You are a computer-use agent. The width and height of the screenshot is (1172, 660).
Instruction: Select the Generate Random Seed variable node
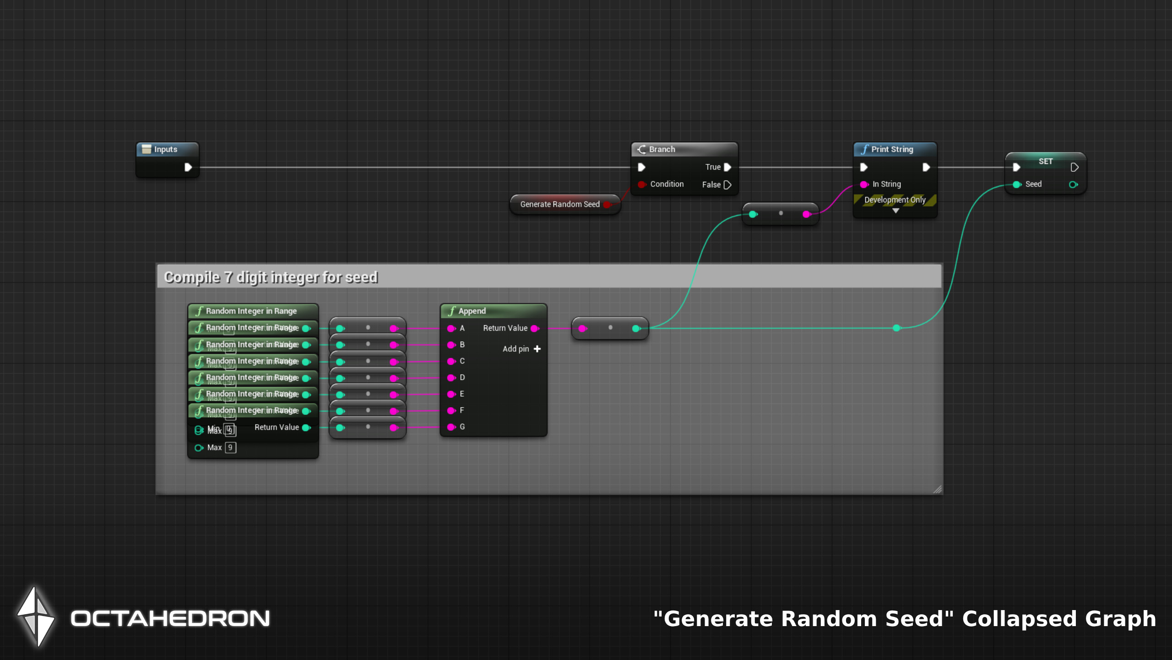(565, 204)
